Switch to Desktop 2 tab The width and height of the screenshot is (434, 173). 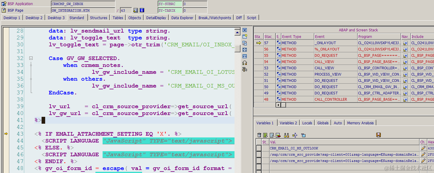pyautogui.click(x=34, y=18)
